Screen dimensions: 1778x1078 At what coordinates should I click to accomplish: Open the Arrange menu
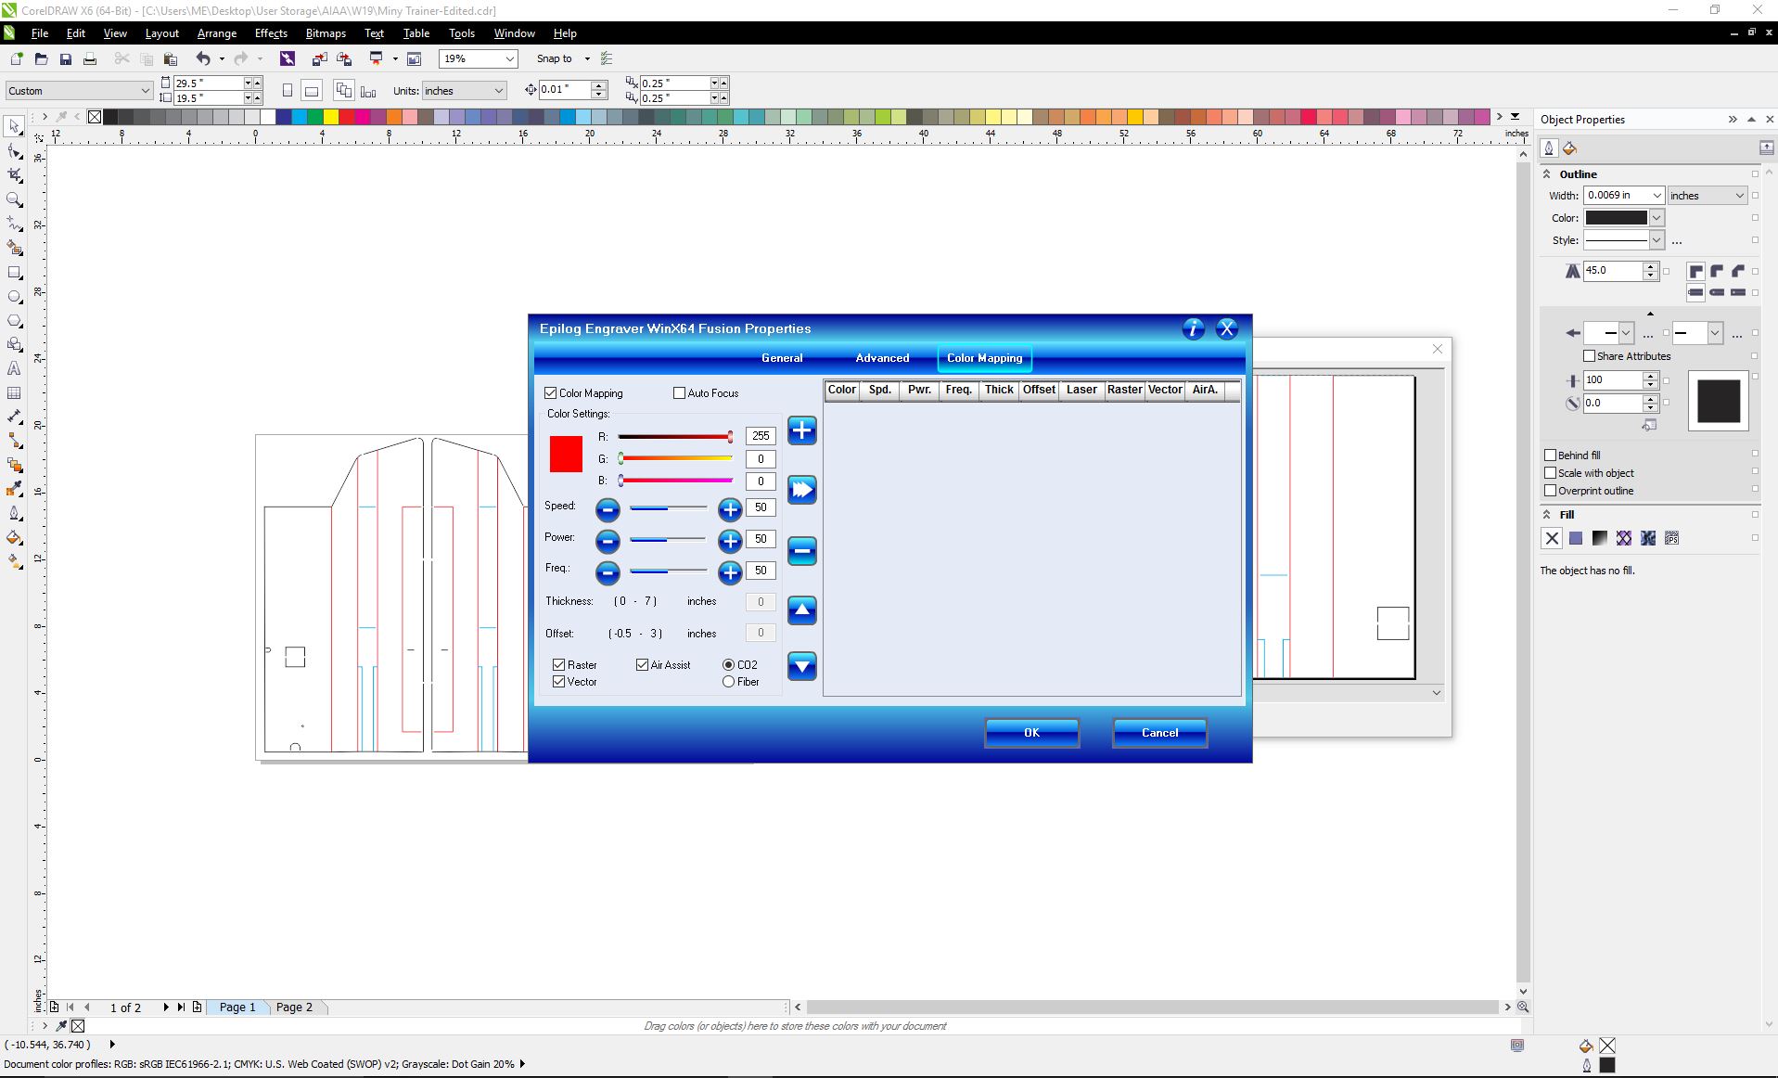tap(217, 33)
